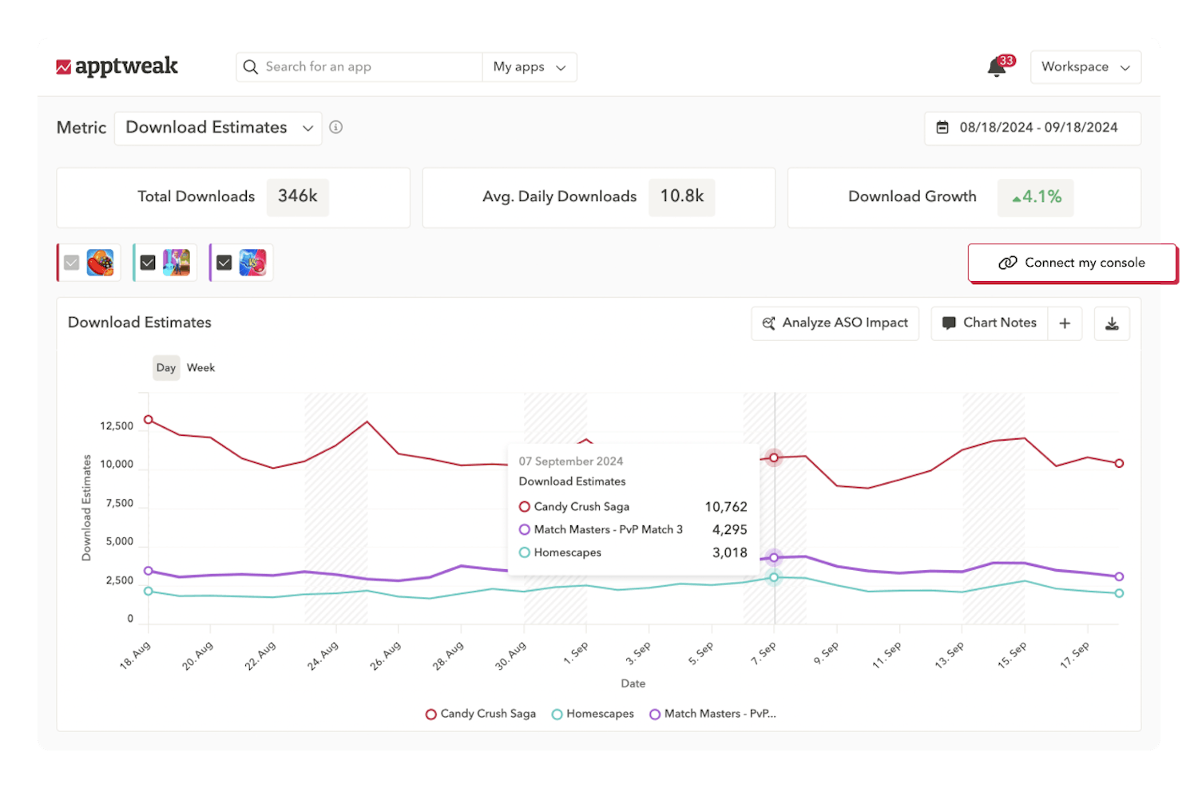The height and width of the screenshot is (788, 1198).
Task: Click the Analyze ASO Impact graph icon
Action: 769,323
